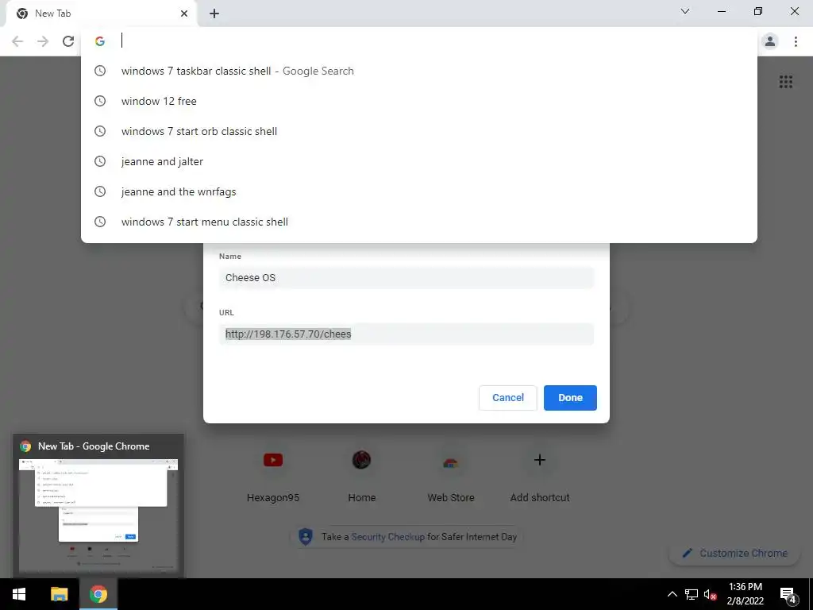Open the notification center icon
The height and width of the screenshot is (610, 813).
788,595
